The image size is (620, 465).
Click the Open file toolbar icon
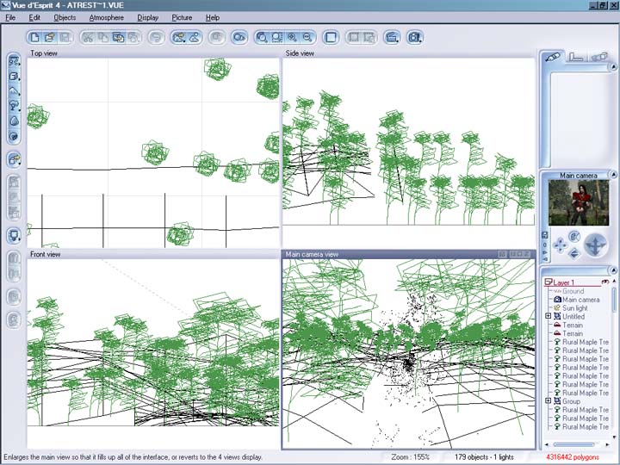(x=49, y=37)
